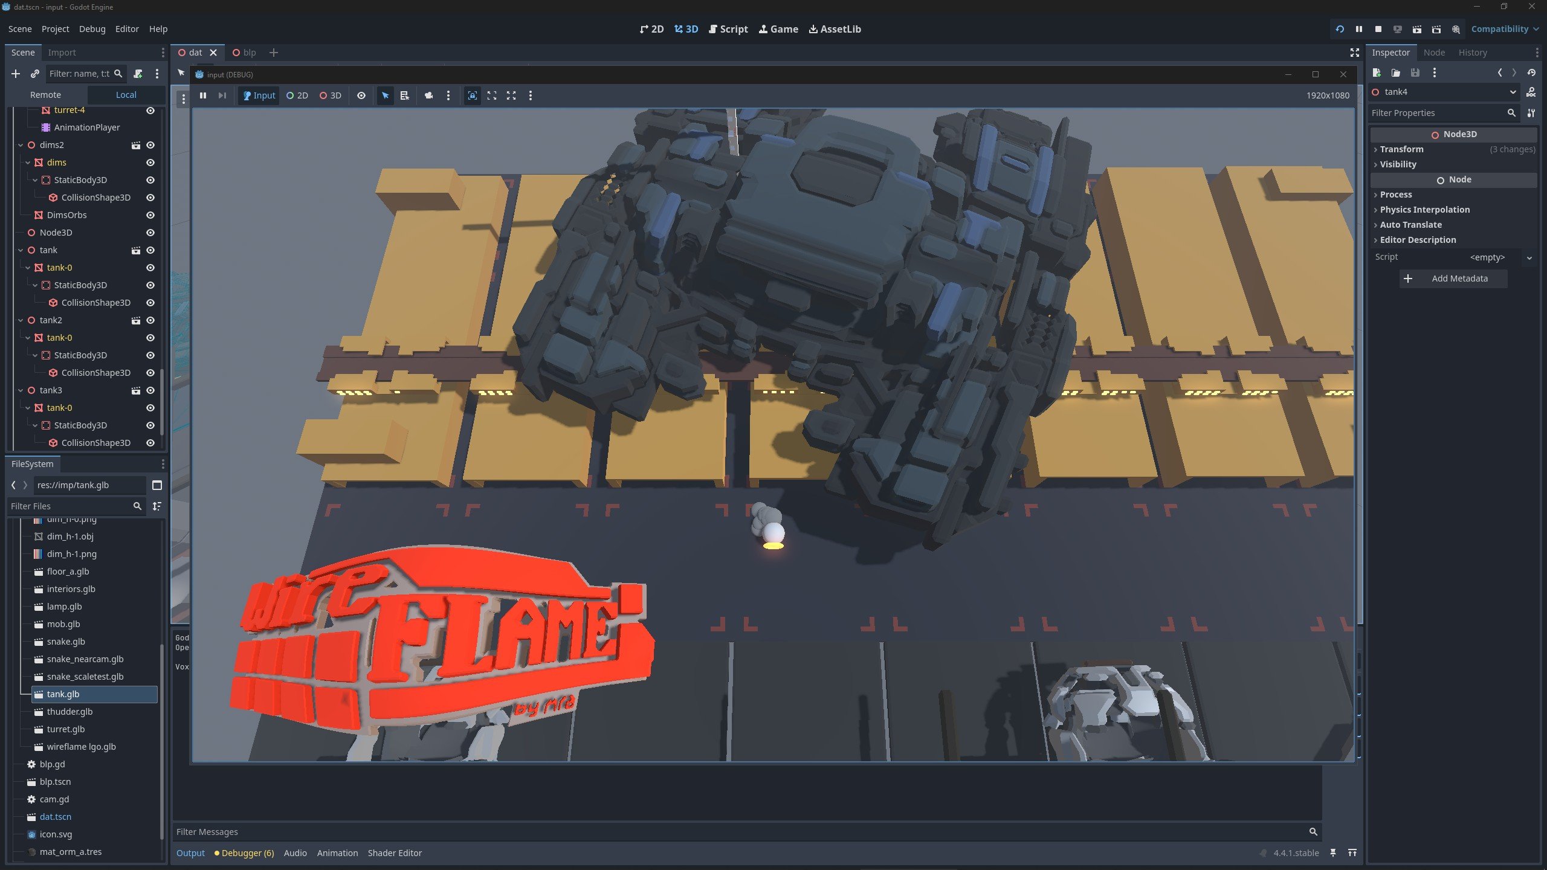Load existing resource in Inspector
The height and width of the screenshot is (870, 1547).
click(x=1396, y=72)
